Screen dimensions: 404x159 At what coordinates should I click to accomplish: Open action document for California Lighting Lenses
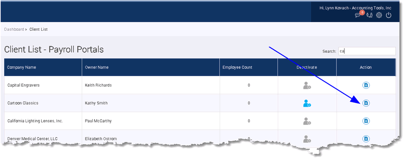[x=366, y=121]
